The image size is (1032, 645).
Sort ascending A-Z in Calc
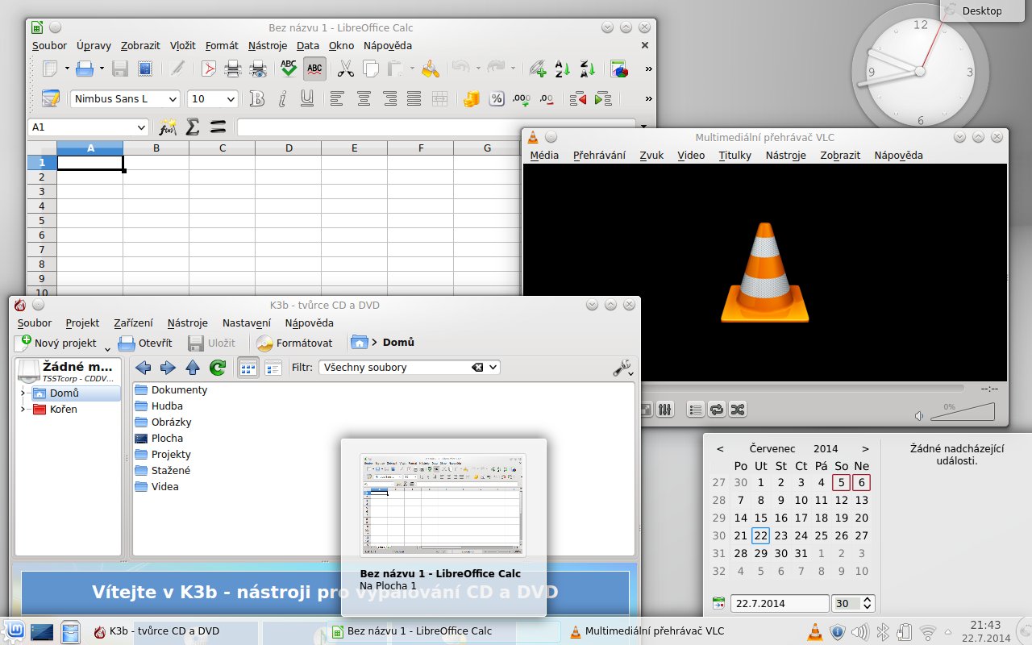pos(562,69)
